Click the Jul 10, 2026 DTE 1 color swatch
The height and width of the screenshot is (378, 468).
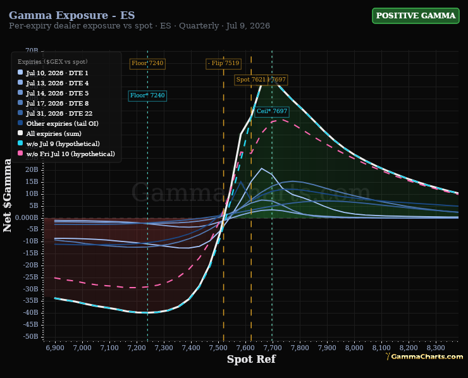click(x=20, y=72)
